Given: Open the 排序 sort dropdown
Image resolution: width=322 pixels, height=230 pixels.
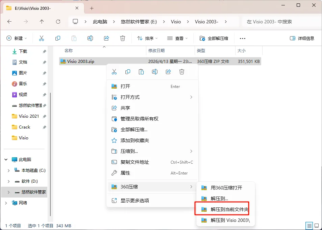Looking at the screenshot, I should [147, 38].
